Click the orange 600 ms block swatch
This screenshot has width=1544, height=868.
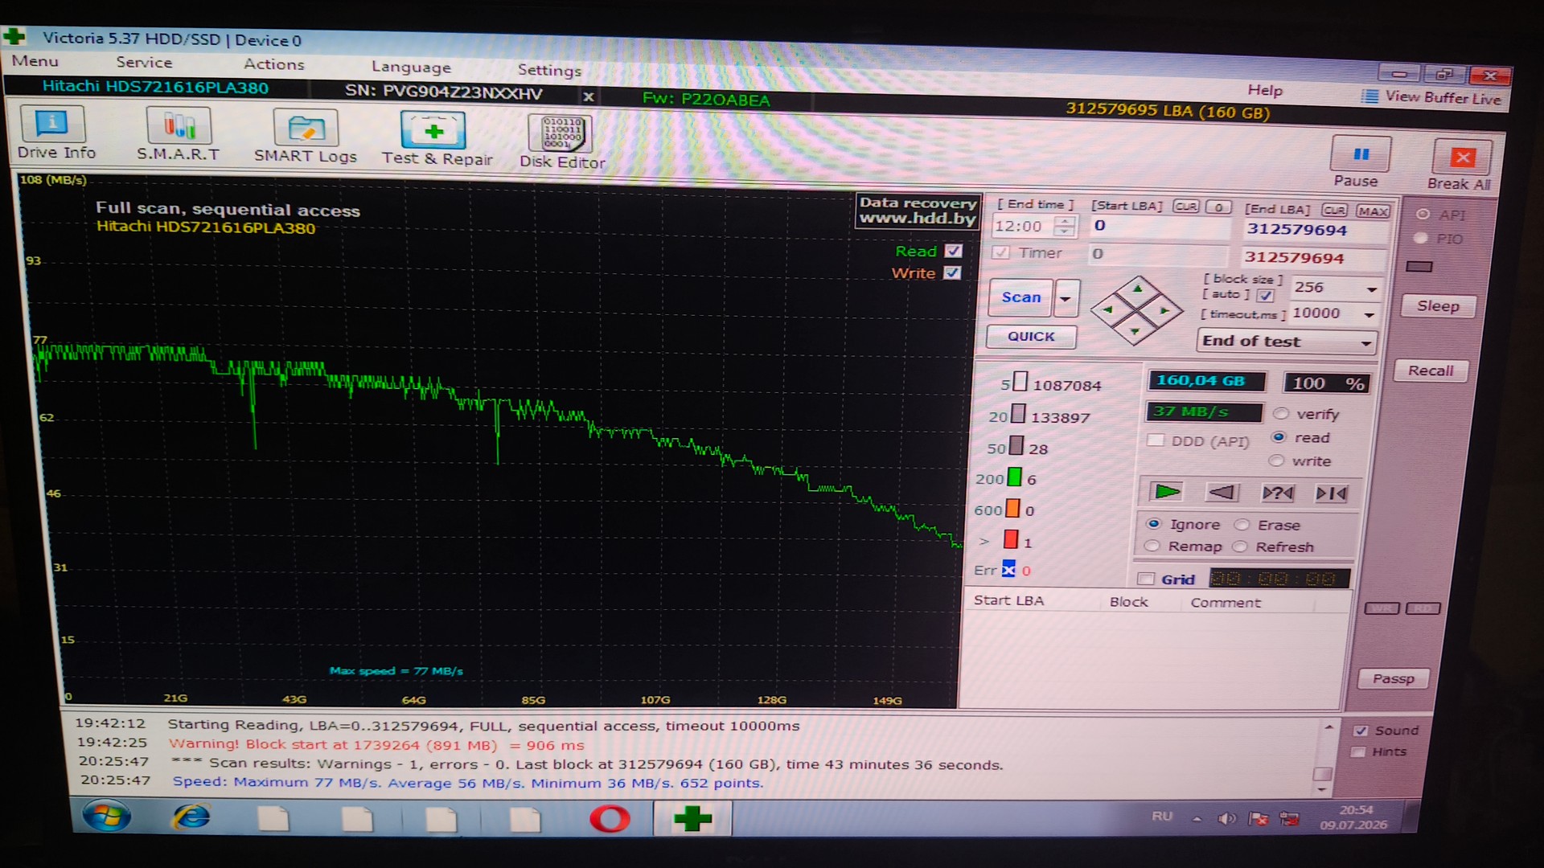click(x=1012, y=509)
